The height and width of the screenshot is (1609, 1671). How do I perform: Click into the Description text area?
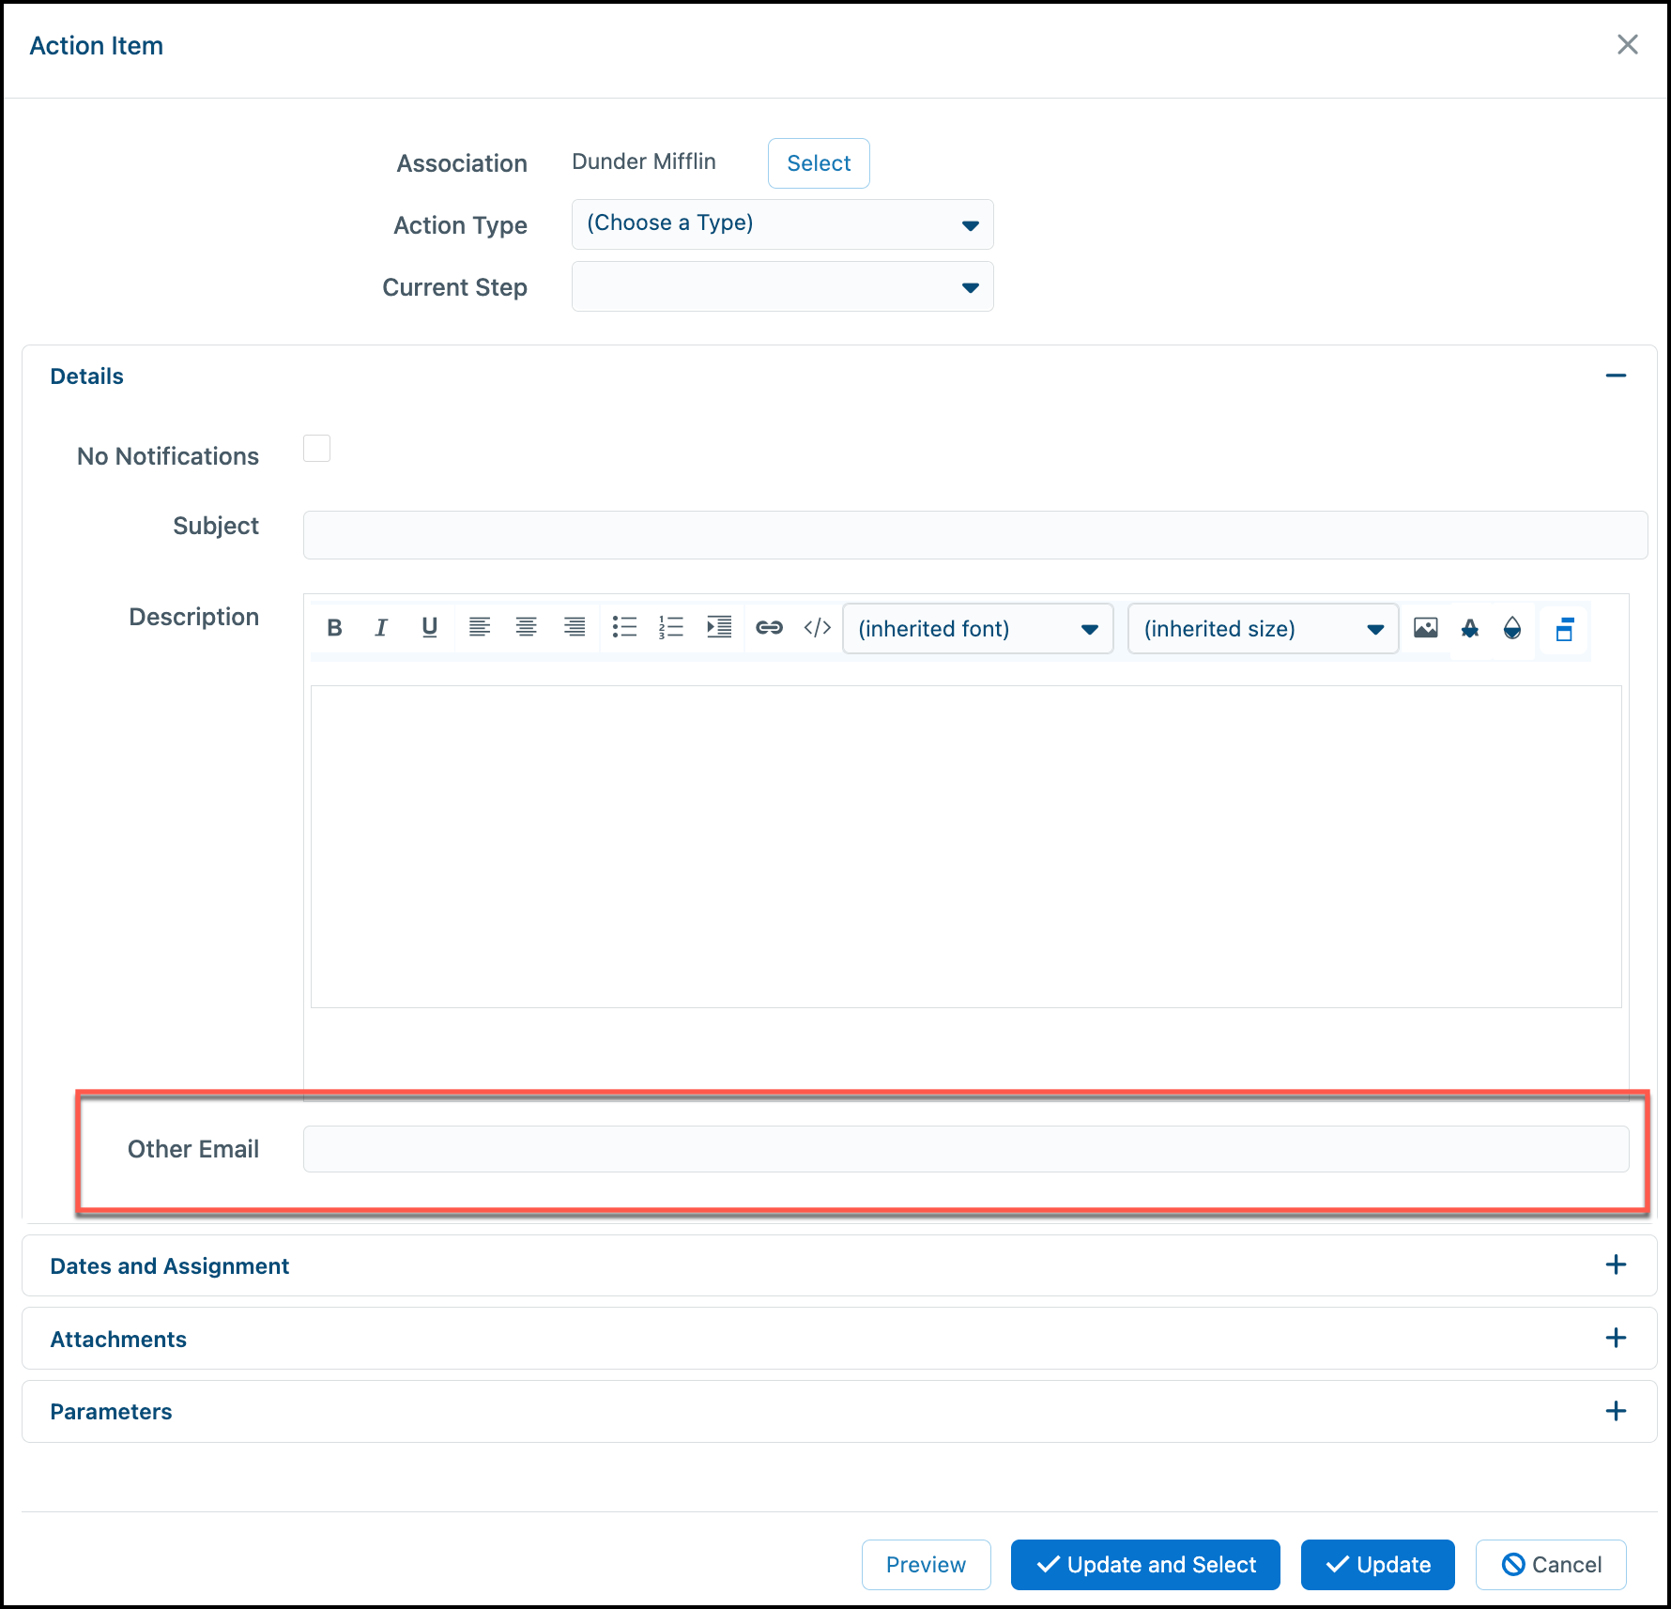tap(966, 847)
